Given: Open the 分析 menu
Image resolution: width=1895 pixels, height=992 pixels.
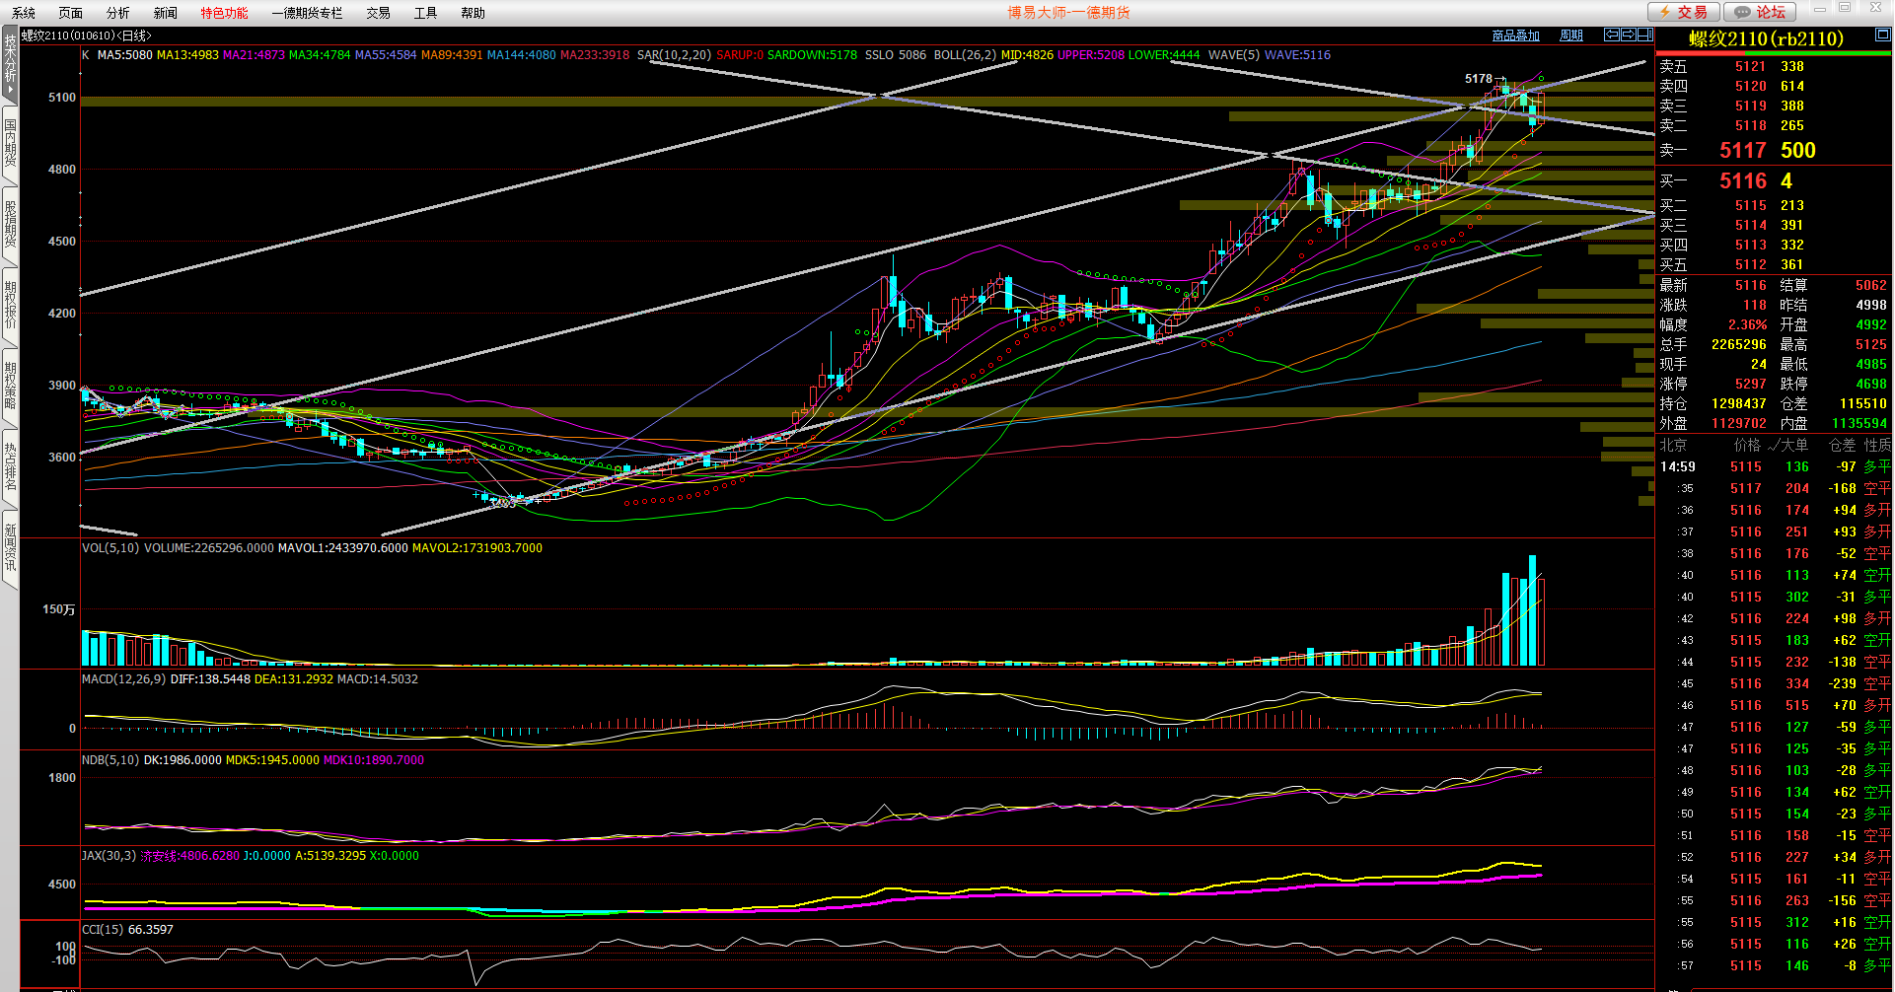Looking at the screenshot, I should point(117,13).
